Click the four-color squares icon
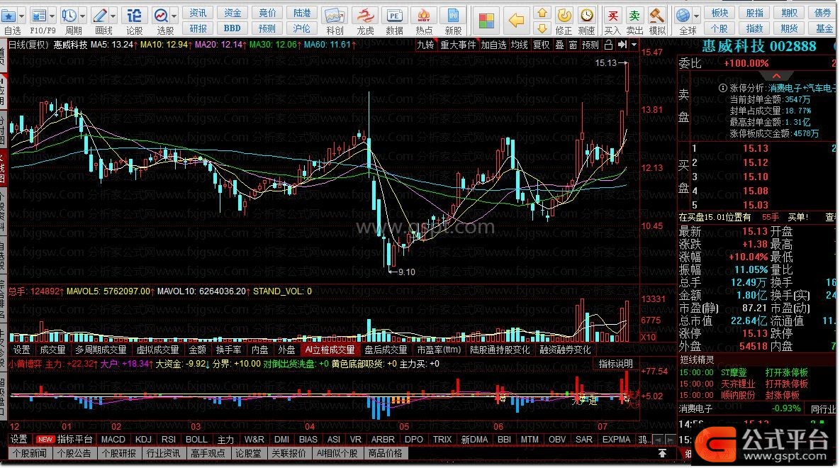Image resolution: width=840 pixels, height=468 pixels. pos(486,21)
